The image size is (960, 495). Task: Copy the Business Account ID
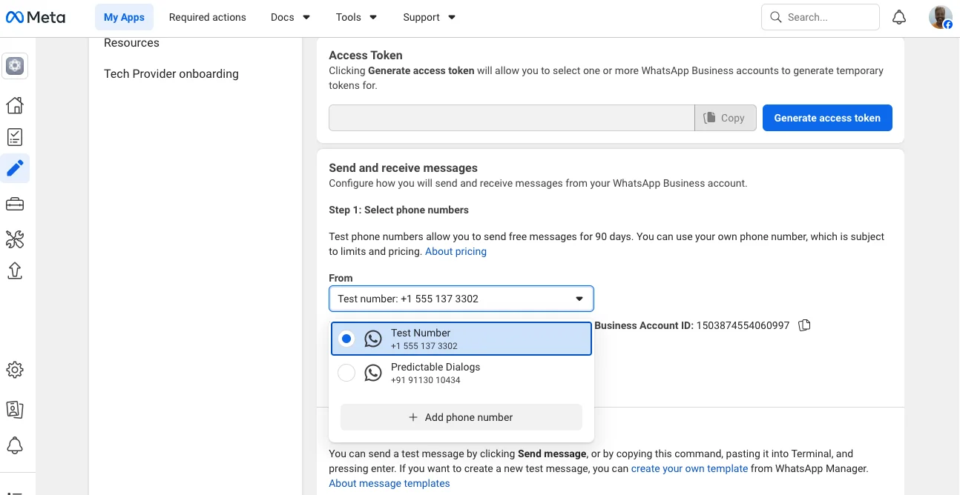[x=804, y=325]
